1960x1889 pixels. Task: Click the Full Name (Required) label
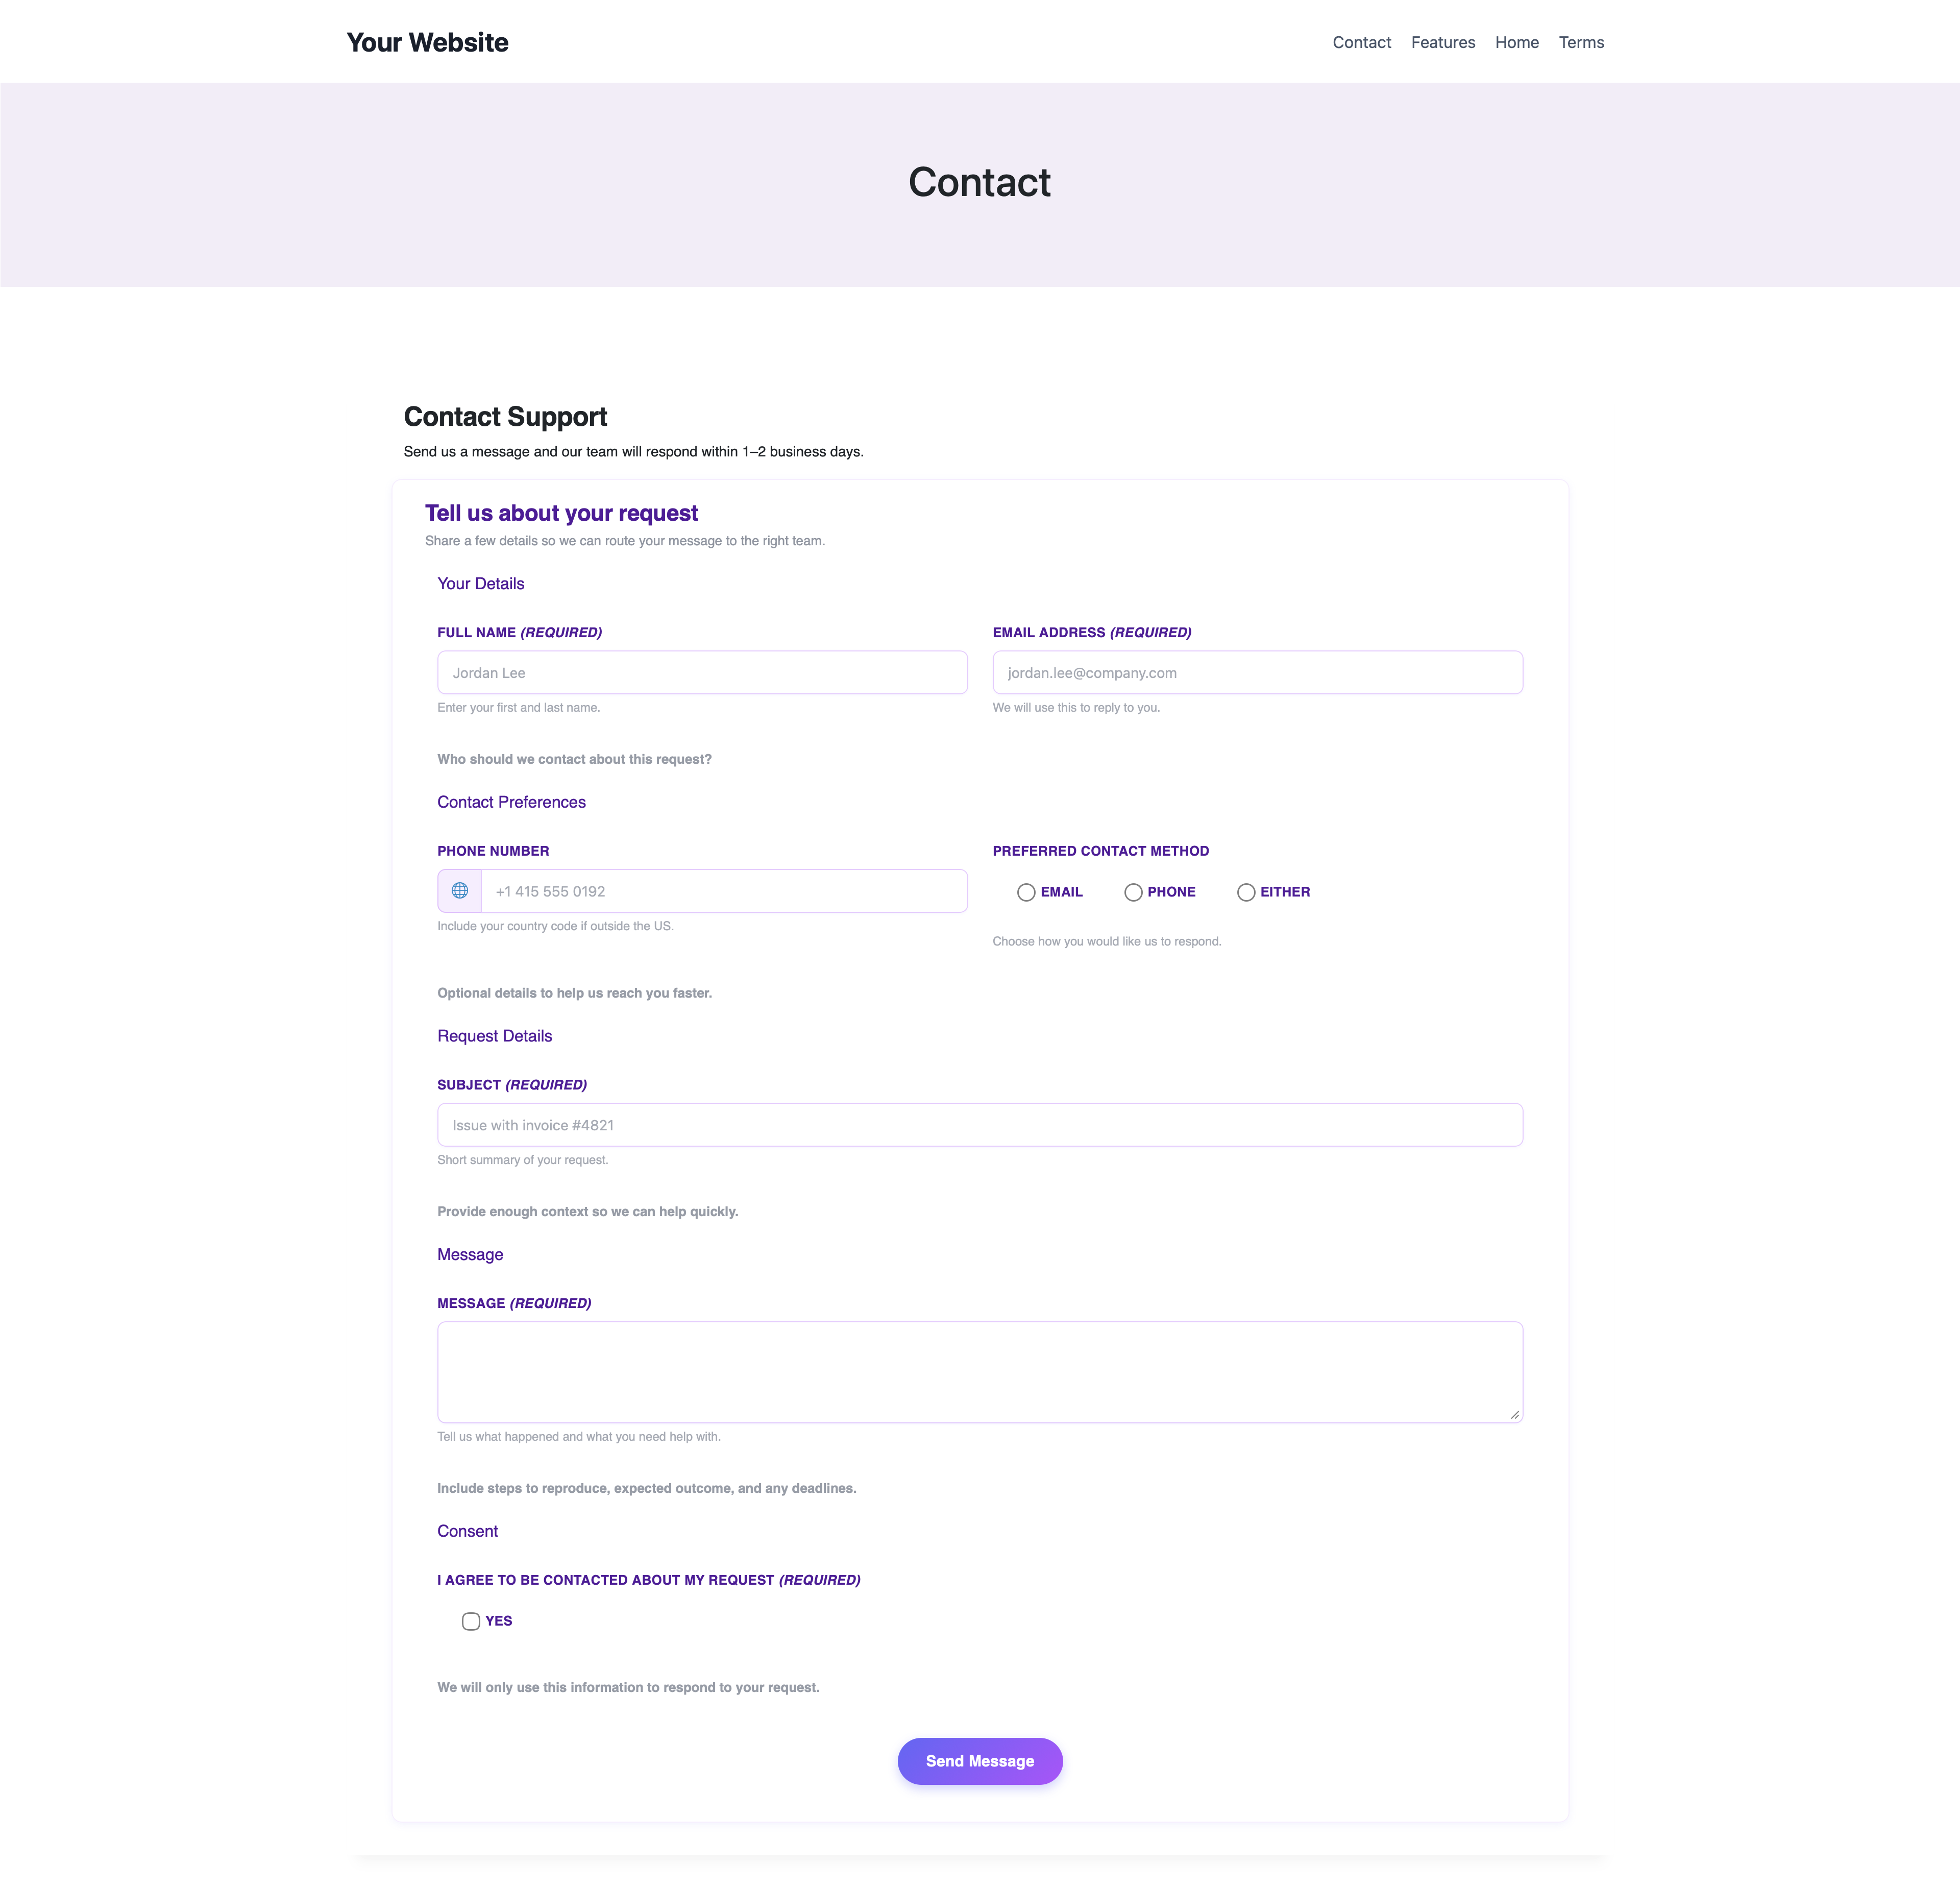click(519, 632)
